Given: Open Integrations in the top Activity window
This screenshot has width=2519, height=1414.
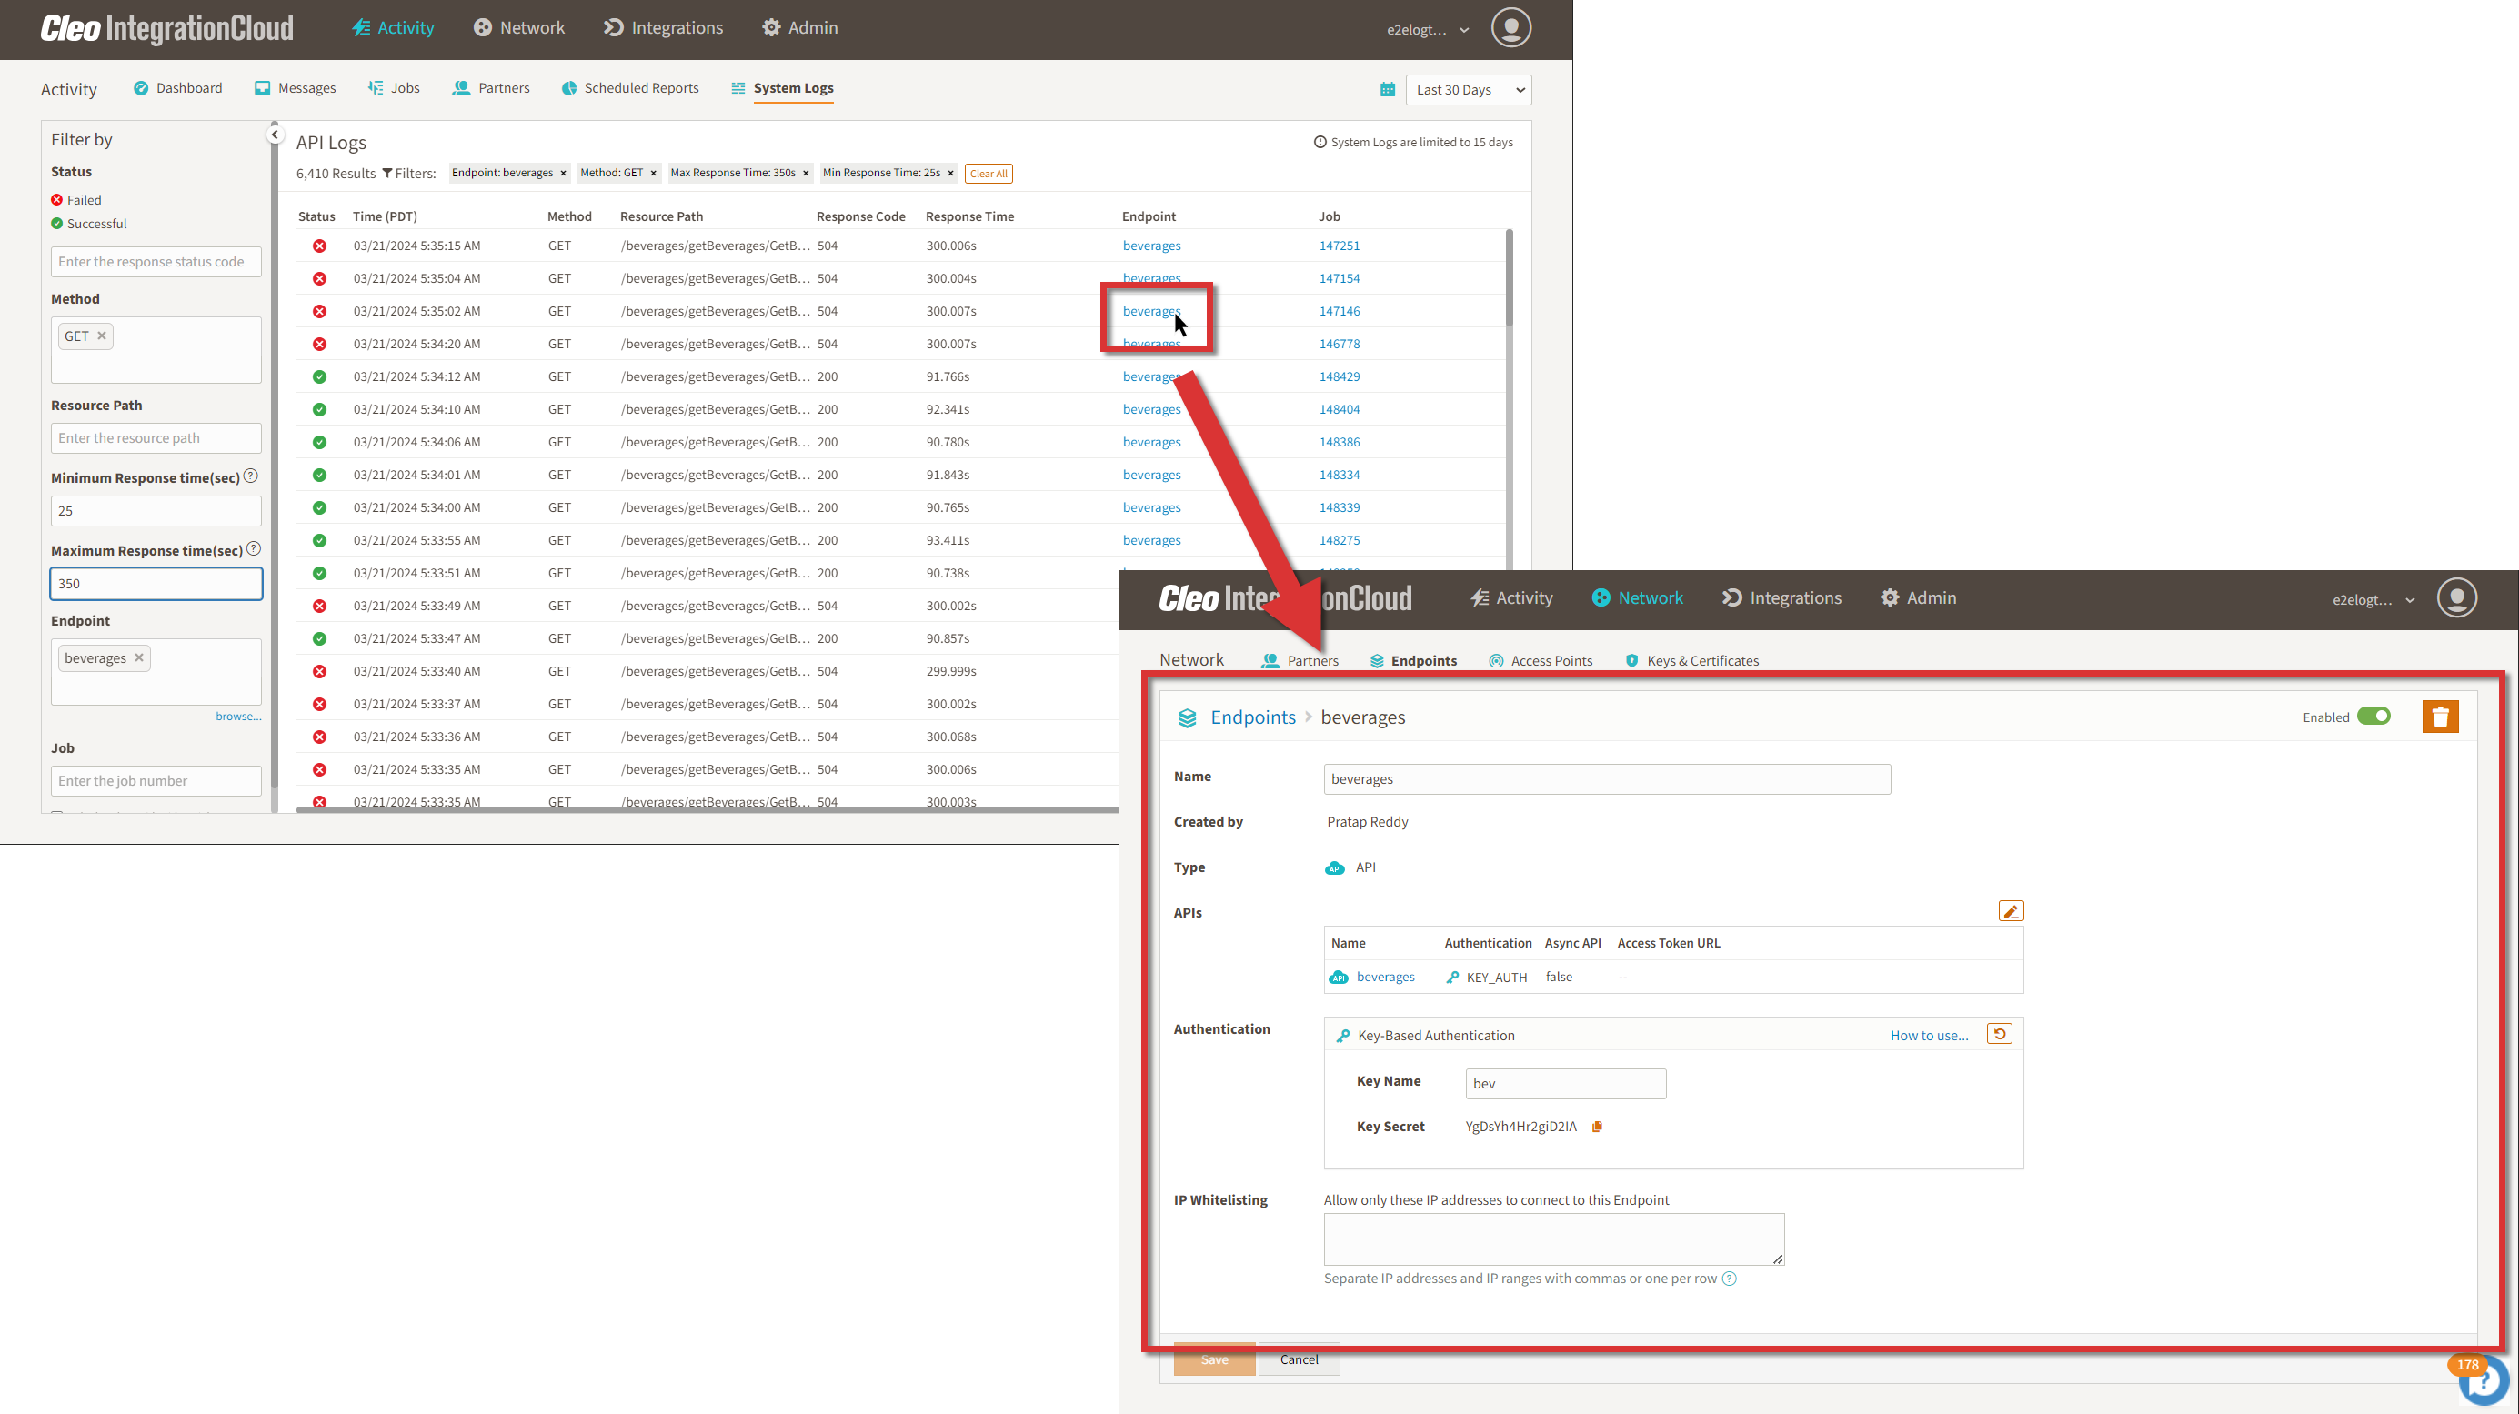Looking at the screenshot, I should 664,28.
